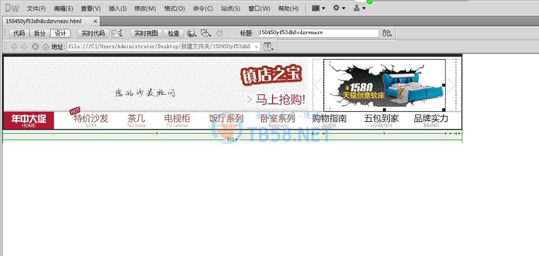Click the live view options icon

tap(268, 47)
